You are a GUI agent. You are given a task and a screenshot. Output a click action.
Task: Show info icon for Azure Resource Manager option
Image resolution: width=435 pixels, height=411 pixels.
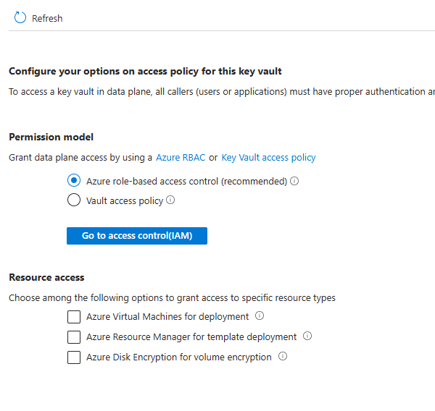(x=307, y=336)
